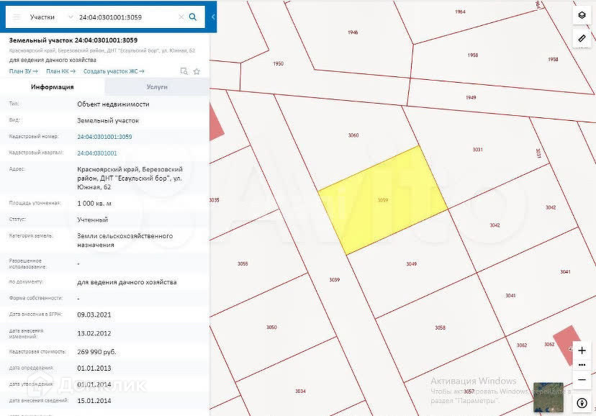Screen dimensions: 596x416
Task: Click cadastral number search input field
Action: point(127,17)
